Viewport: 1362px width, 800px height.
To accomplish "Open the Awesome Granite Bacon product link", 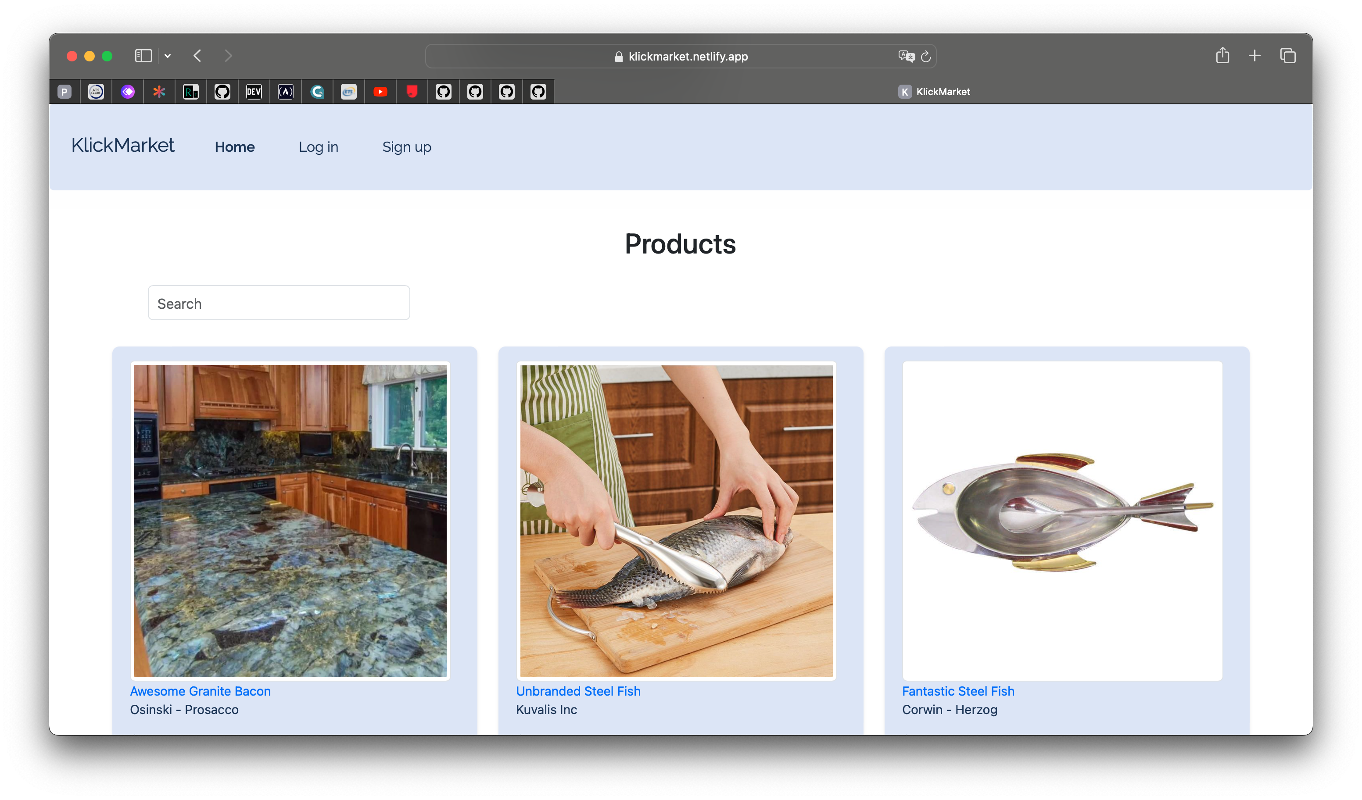I will 200,691.
